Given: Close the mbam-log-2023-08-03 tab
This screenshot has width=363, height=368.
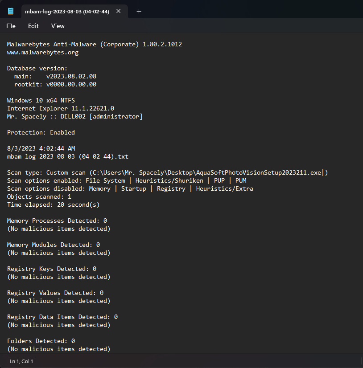Looking at the screenshot, I should click(x=119, y=11).
